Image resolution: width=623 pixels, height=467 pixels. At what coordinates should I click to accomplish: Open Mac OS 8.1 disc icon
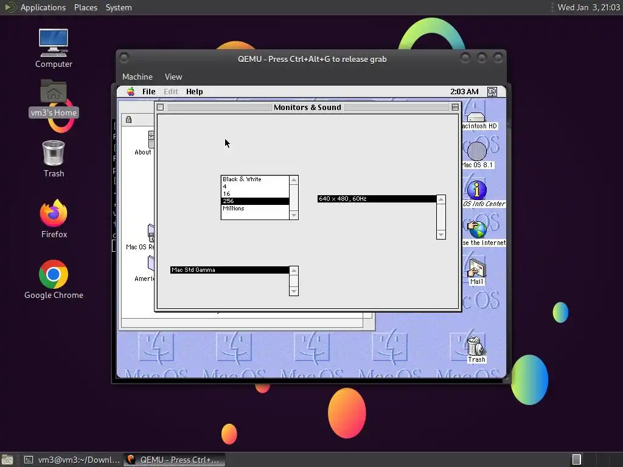(x=477, y=151)
